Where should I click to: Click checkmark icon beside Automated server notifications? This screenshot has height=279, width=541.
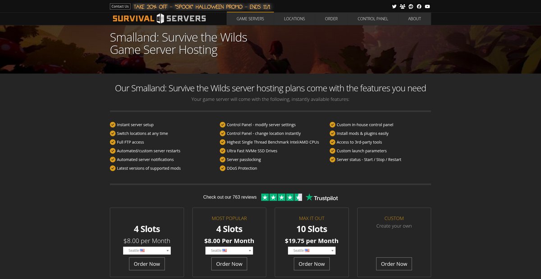pos(113,159)
